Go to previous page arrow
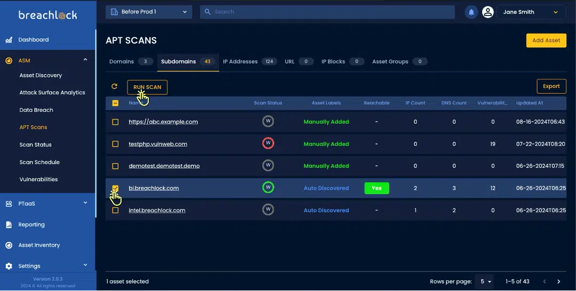Viewport: 576px width, 291px height. [545, 281]
